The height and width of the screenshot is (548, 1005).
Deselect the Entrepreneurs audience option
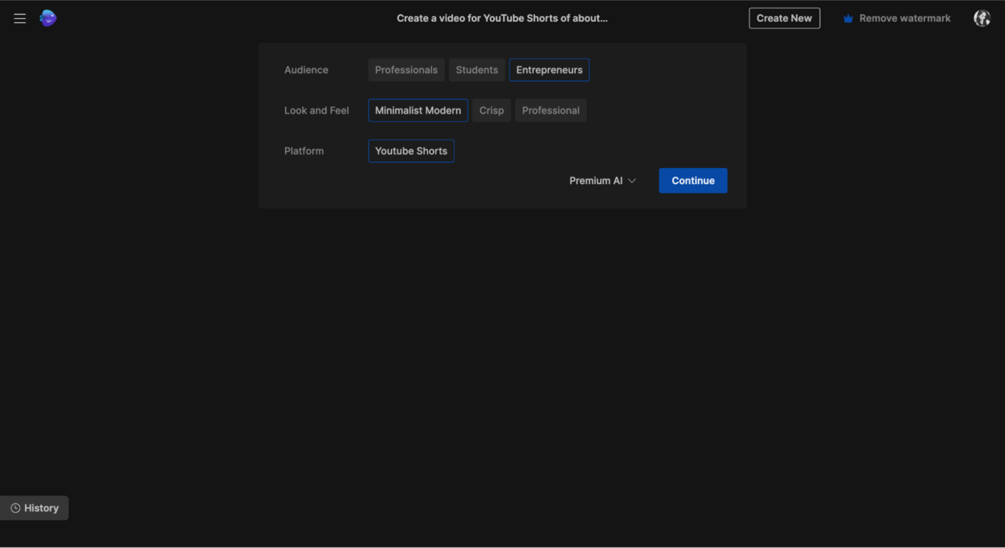pyautogui.click(x=549, y=70)
